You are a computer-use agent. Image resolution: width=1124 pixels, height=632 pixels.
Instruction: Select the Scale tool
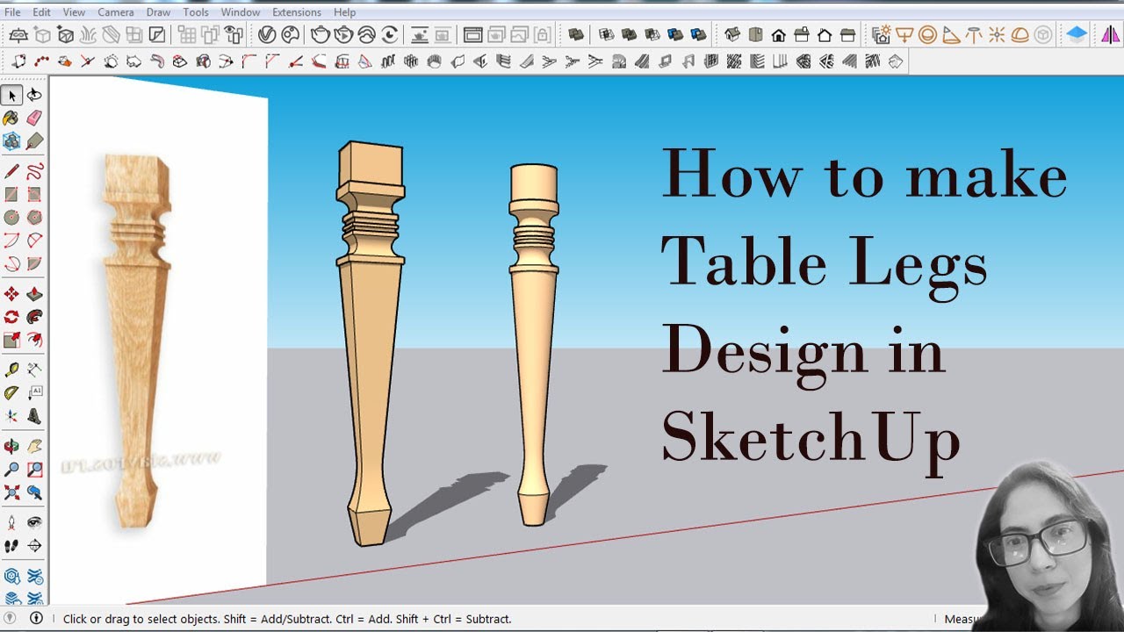12,340
